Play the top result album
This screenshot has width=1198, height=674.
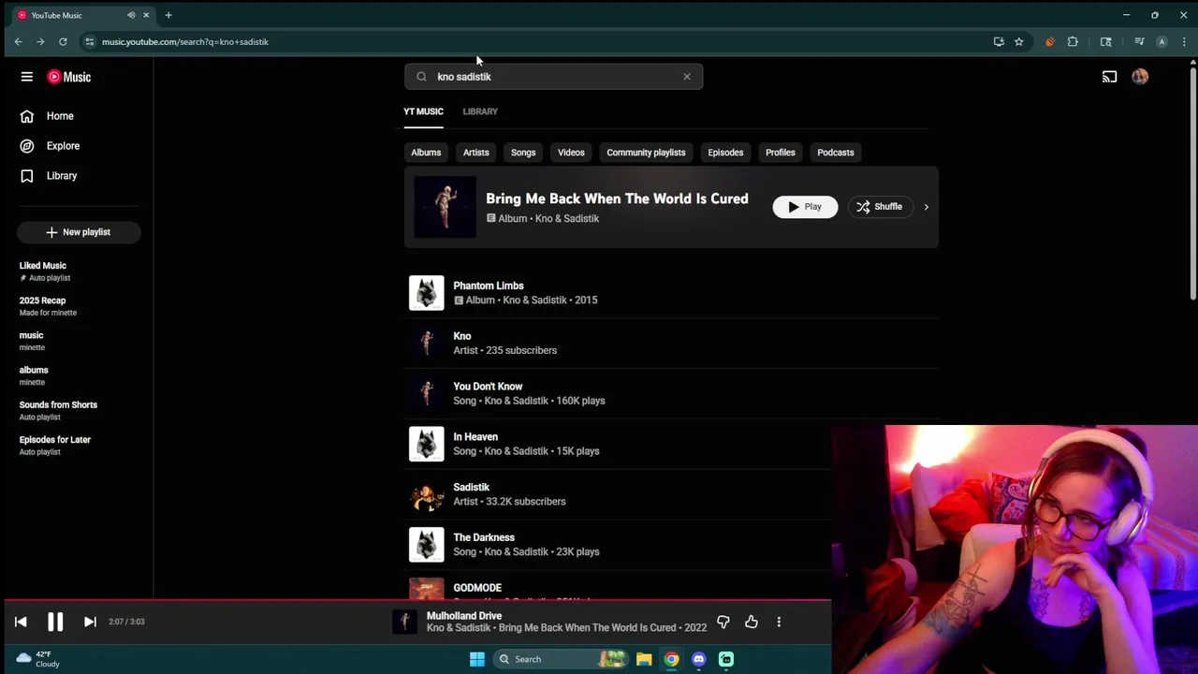(x=805, y=207)
